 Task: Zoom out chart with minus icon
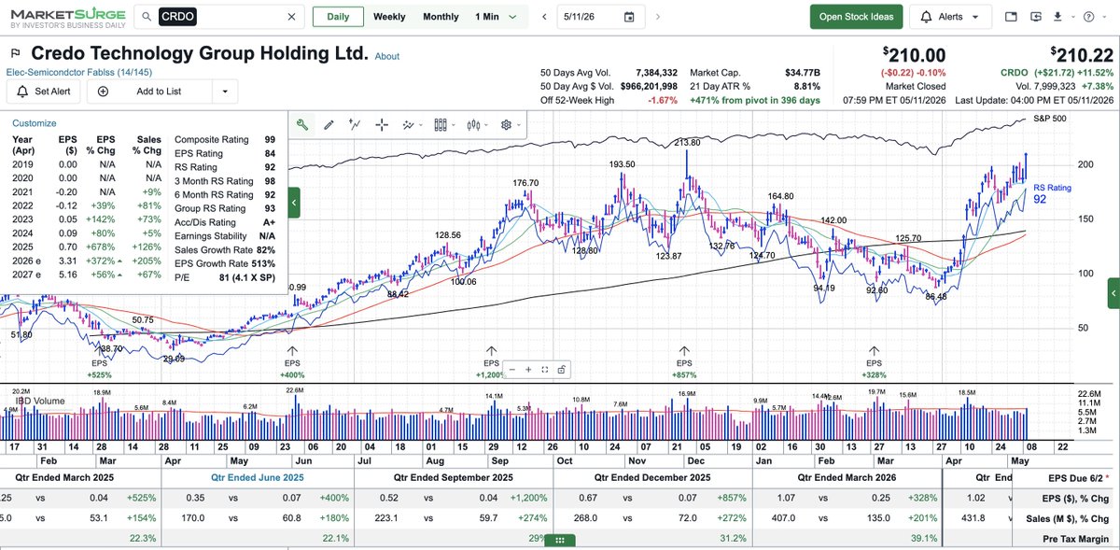pyautogui.click(x=514, y=369)
